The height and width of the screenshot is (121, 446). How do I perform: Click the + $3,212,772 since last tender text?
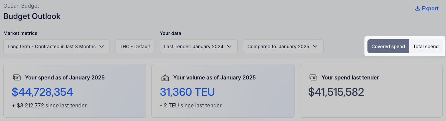click(49, 106)
